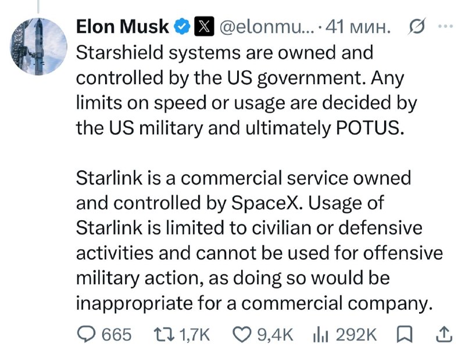Like the tweet with the heart icon
465x358 pixels.
[242, 335]
